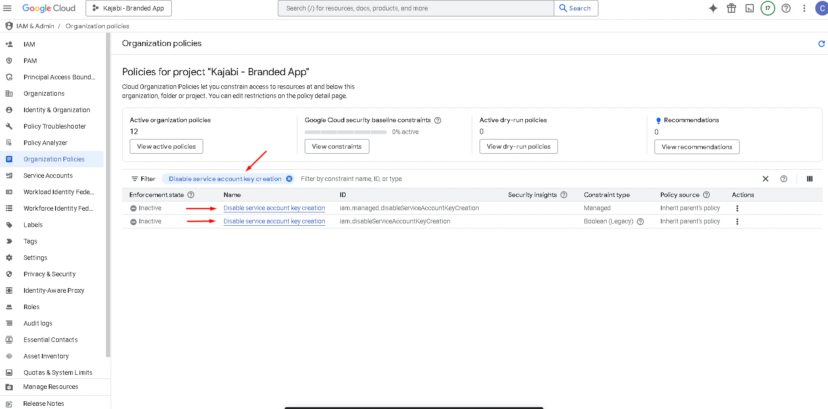The image size is (828, 409).
Task: Clear all filters with the X icon
Action: [x=766, y=179]
